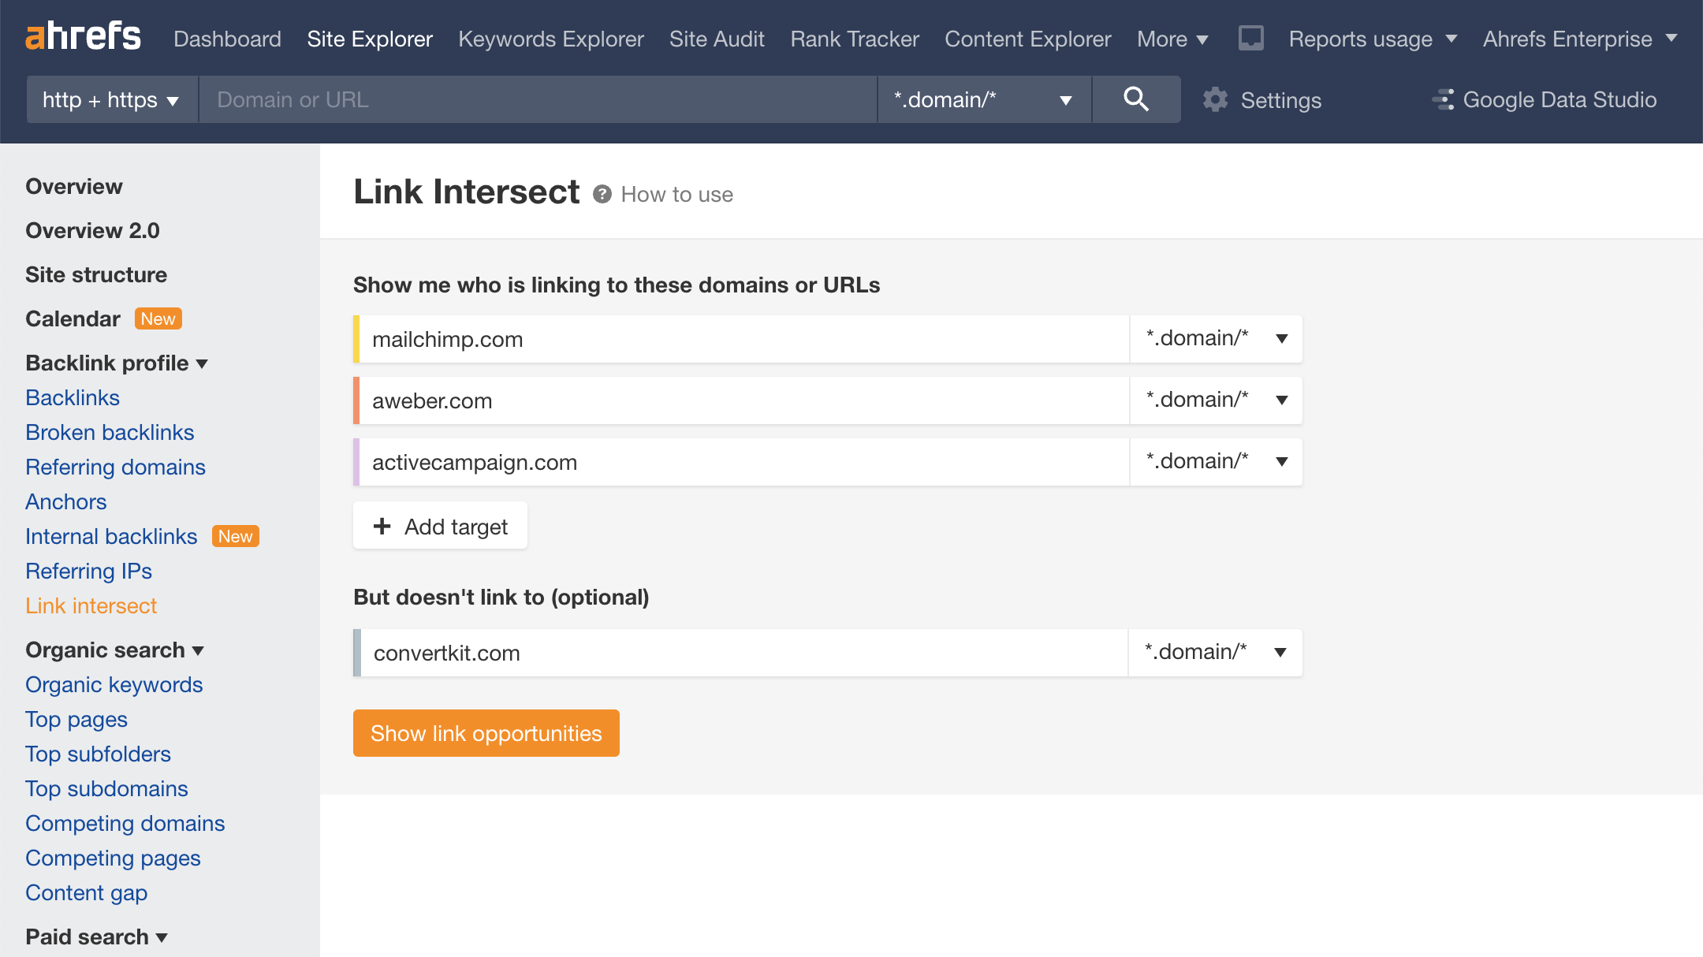Click the Settings gear icon
Screen dimensions: 1703x957
[x=1215, y=100]
